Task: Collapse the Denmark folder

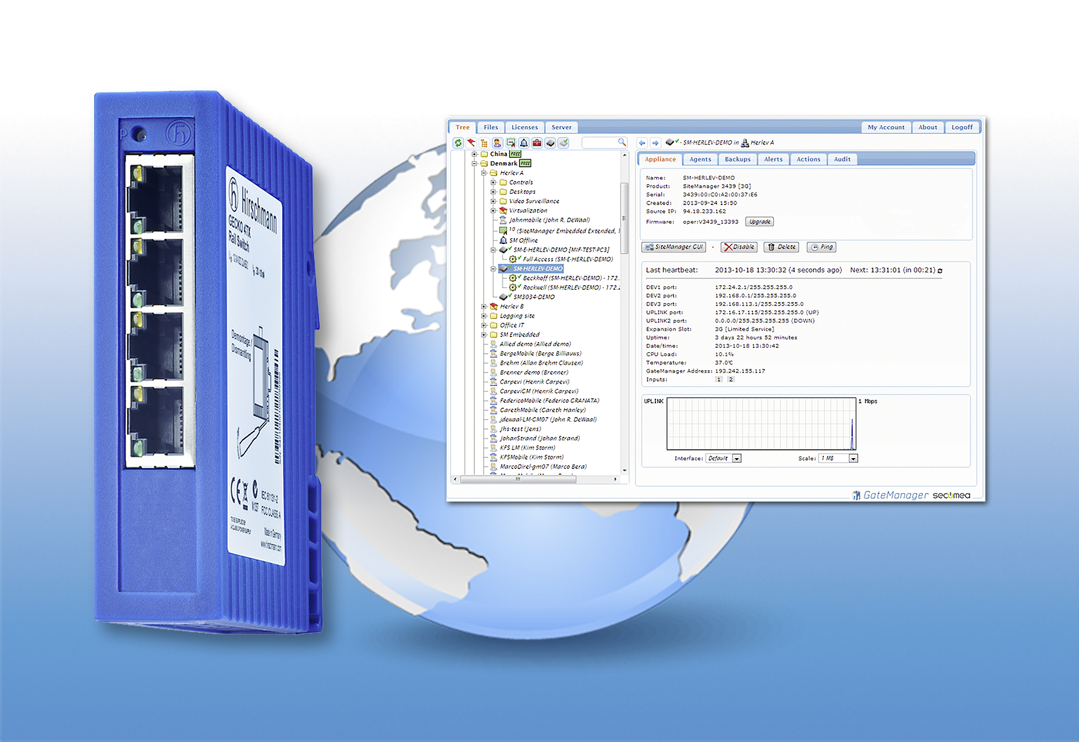Action: point(474,163)
